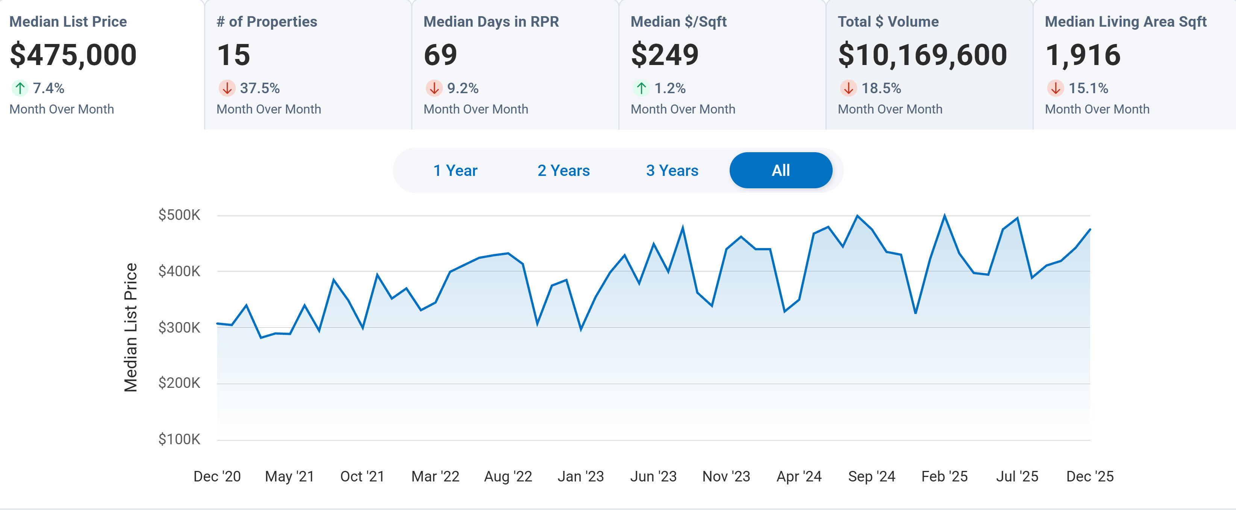This screenshot has width=1236, height=510.
Task: Click the green up arrow beside 7.4%
Action: pos(20,88)
